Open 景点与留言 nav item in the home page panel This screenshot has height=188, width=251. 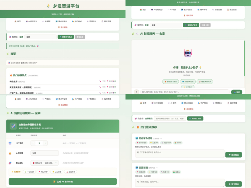coord(61,21)
